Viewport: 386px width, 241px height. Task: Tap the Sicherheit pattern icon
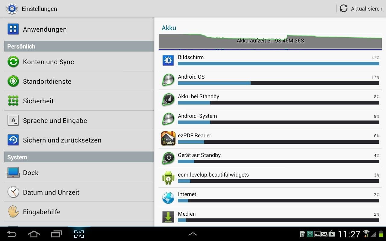coord(13,101)
